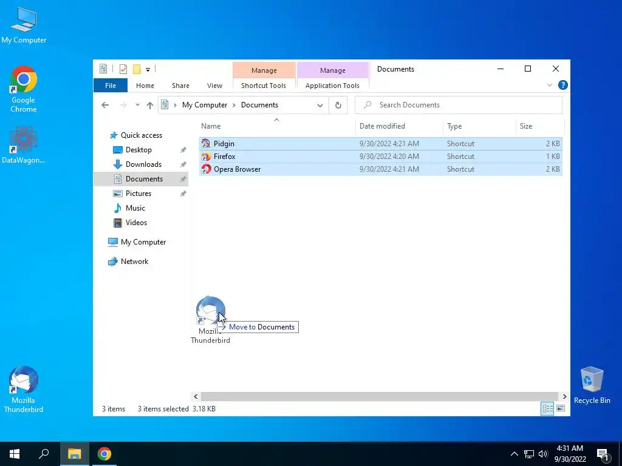This screenshot has width=622, height=466.
Task: Unpin Desktop using its pin icon
Action: (x=183, y=150)
